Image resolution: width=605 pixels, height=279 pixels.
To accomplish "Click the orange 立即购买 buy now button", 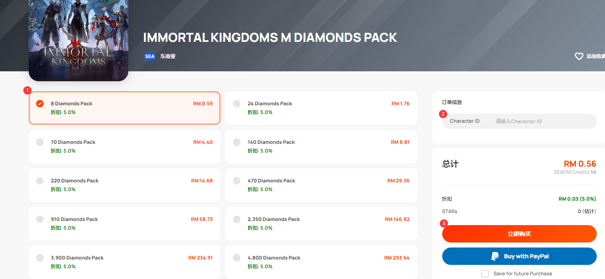I will point(519,234).
